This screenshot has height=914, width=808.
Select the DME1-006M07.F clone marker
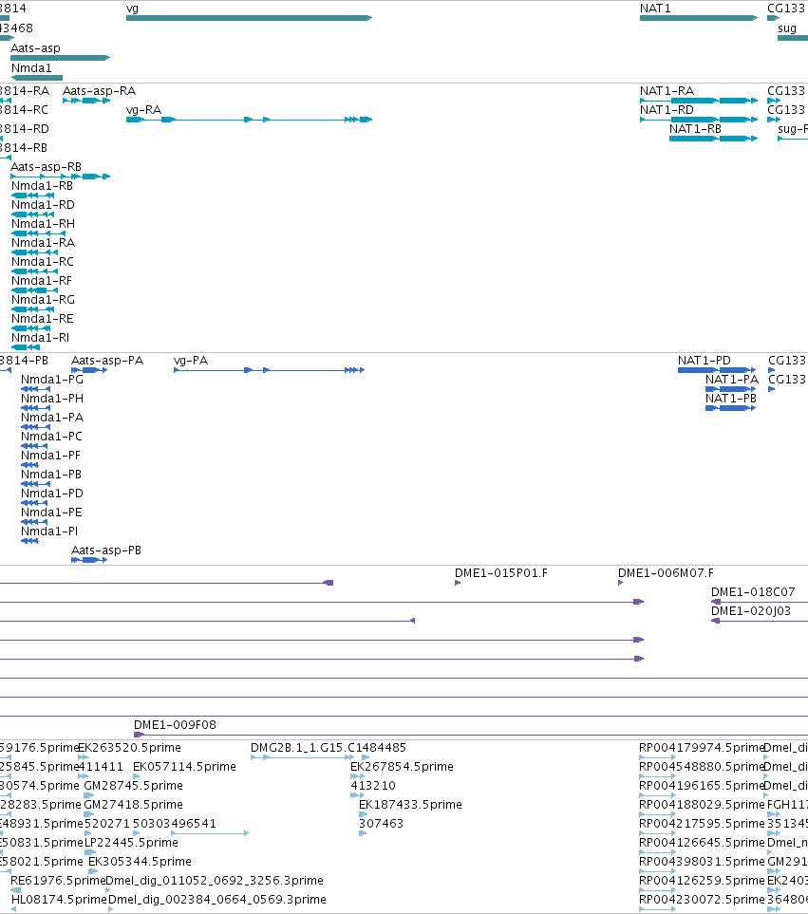tap(620, 583)
